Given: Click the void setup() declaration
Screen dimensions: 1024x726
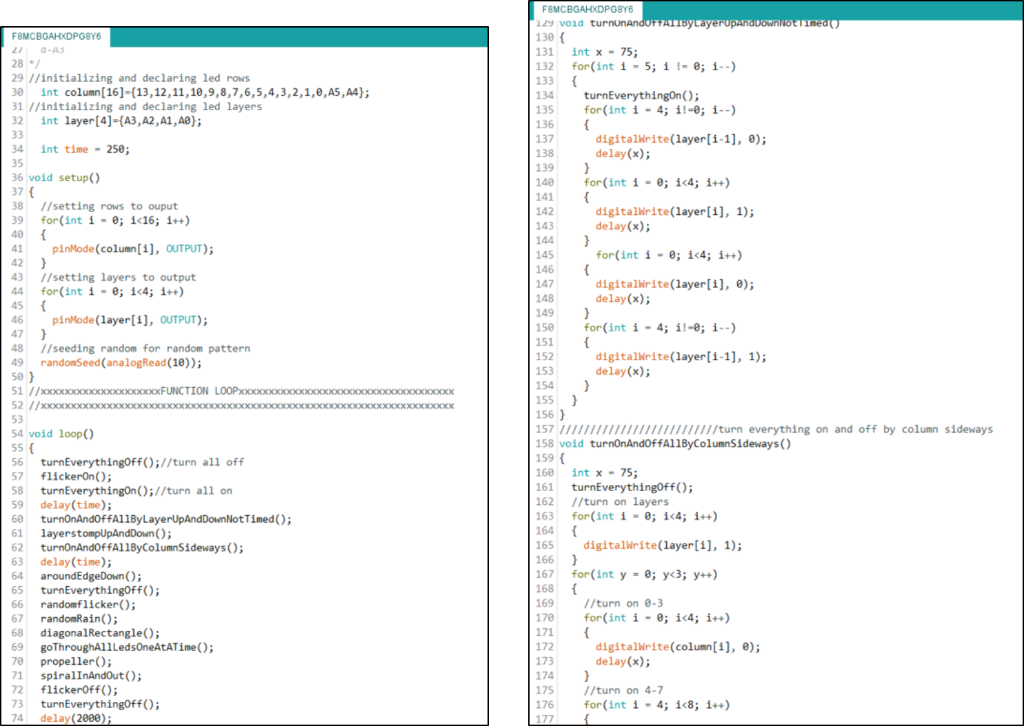Looking at the screenshot, I should [64, 178].
